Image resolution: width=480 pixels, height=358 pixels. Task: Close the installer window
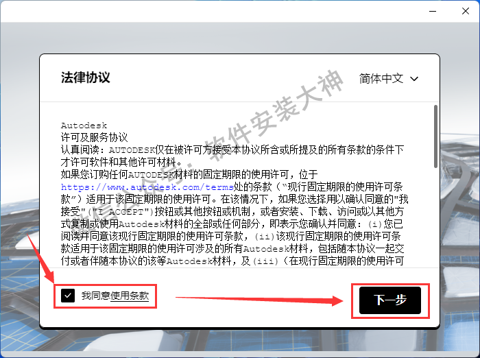coord(466,11)
